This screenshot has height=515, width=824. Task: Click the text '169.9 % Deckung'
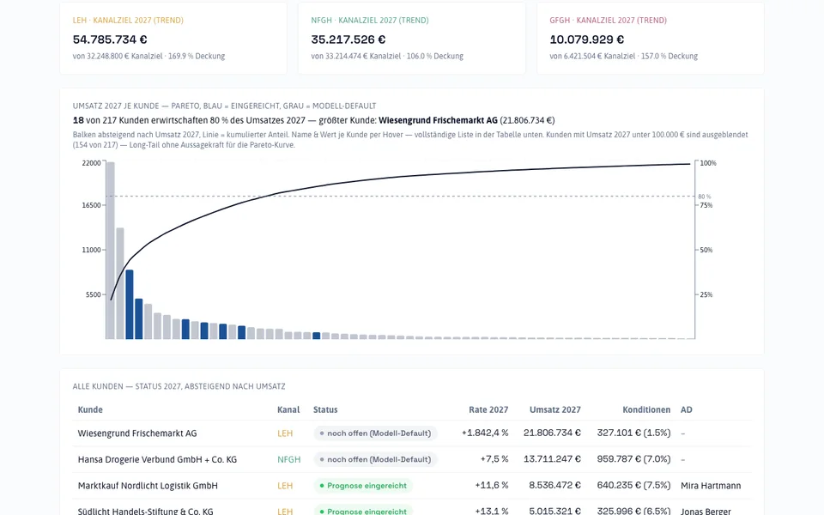[197, 57]
